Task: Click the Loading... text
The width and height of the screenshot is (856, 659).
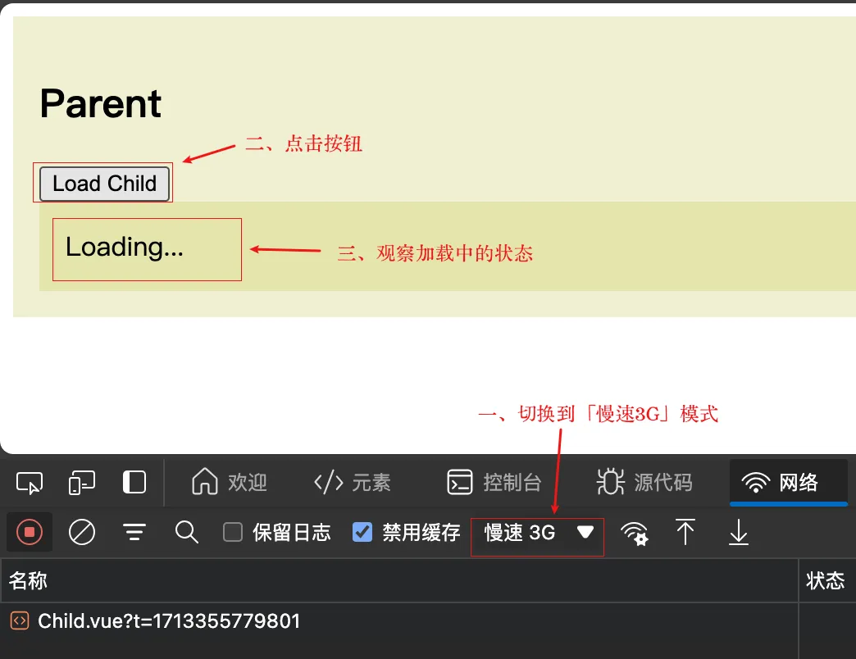Action: 125,248
